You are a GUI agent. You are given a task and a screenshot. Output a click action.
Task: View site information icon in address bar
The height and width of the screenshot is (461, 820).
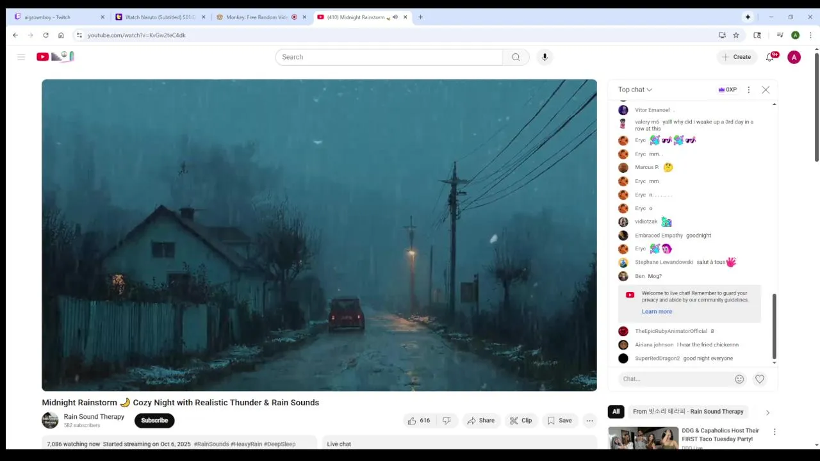[79, 35]
